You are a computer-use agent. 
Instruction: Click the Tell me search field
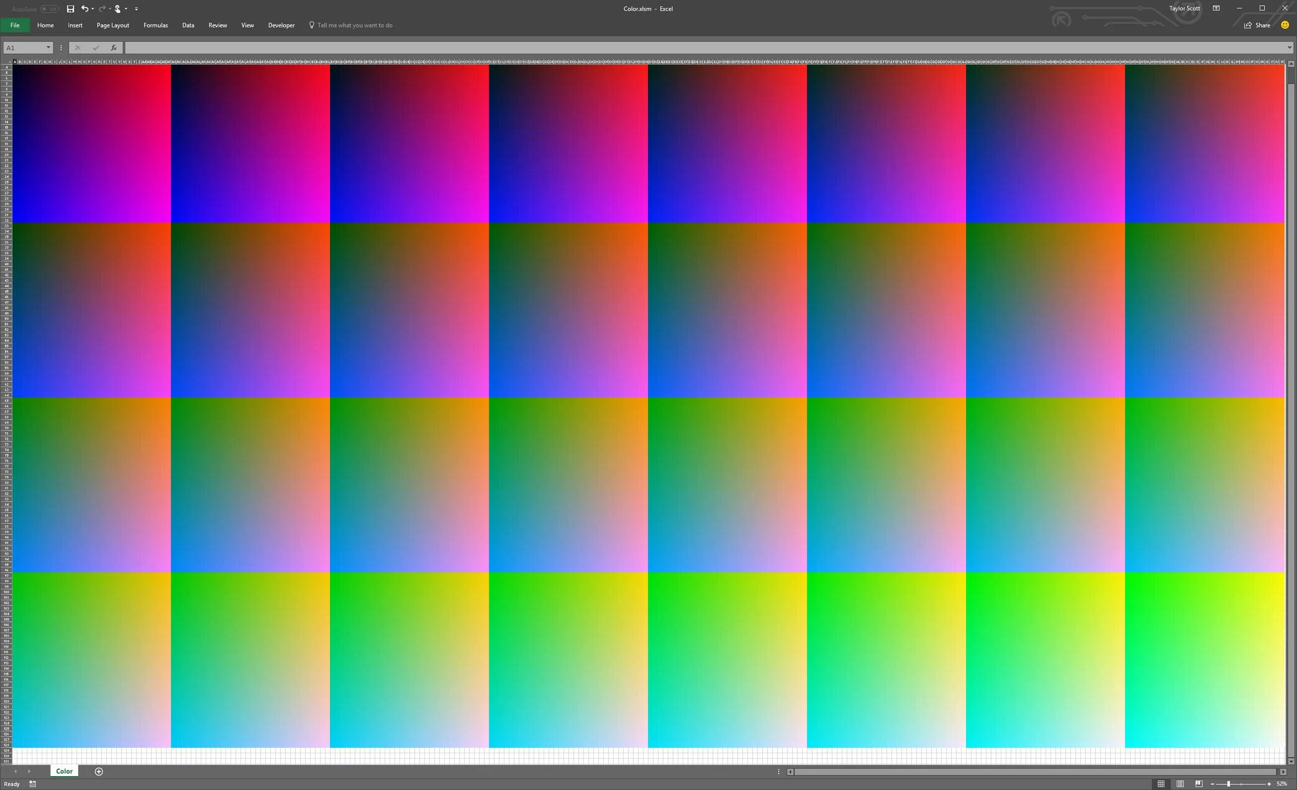tap(354, 25)
